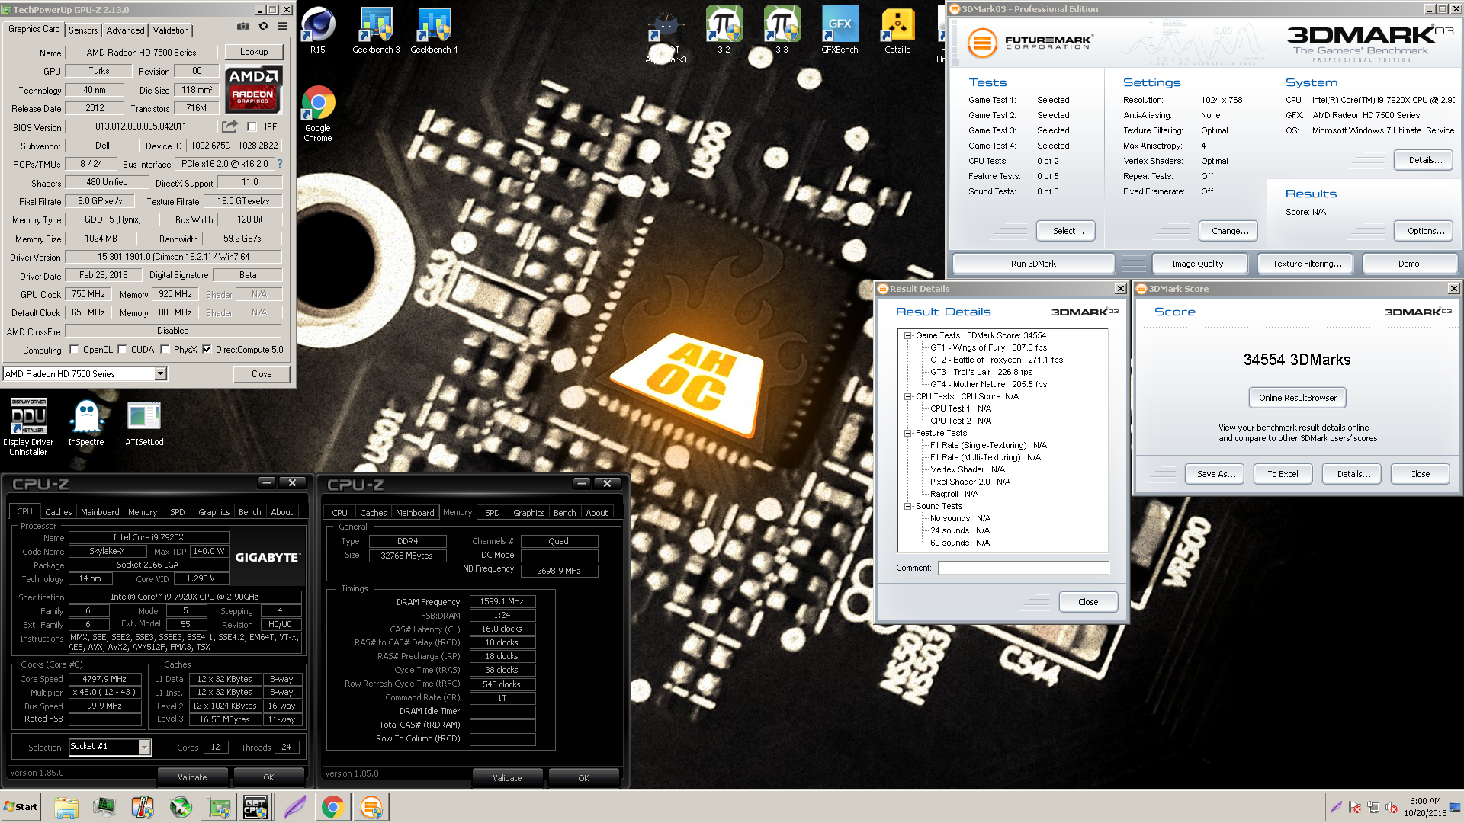Open the Validation tab in GPU-Z

pos(171,30)
